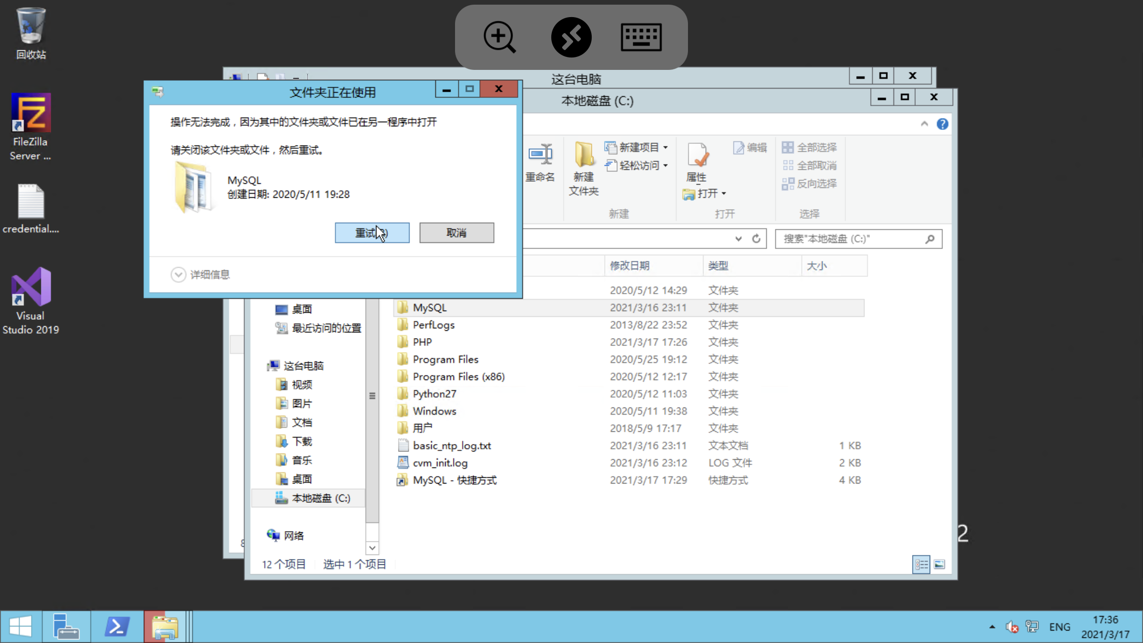Click the zoom magnifier icon in remote toolbar
Viewport: 1143px width, 643px height.
click(x=500, y=37)
